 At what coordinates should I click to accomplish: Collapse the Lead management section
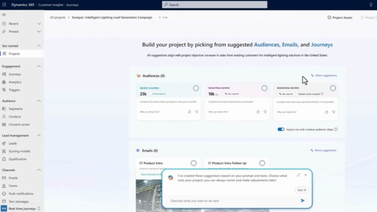39,135
